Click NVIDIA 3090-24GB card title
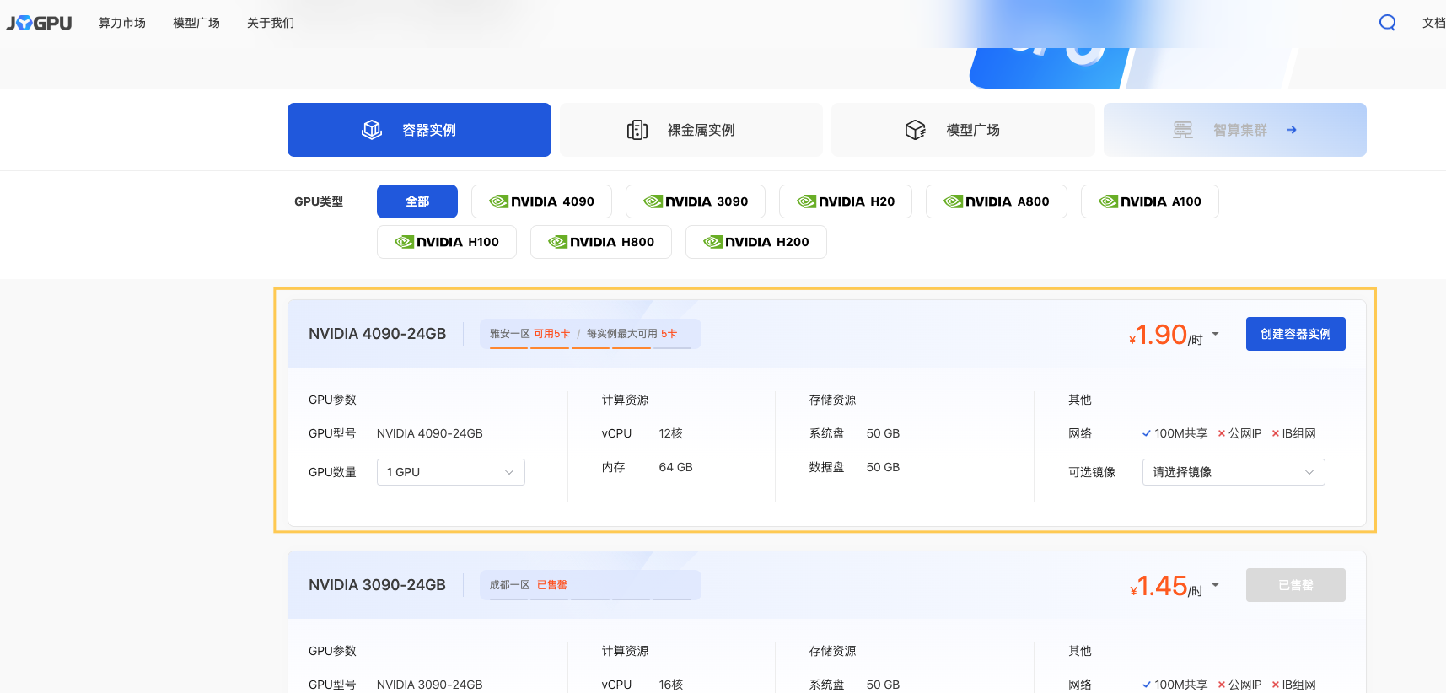 pos(377,585)
